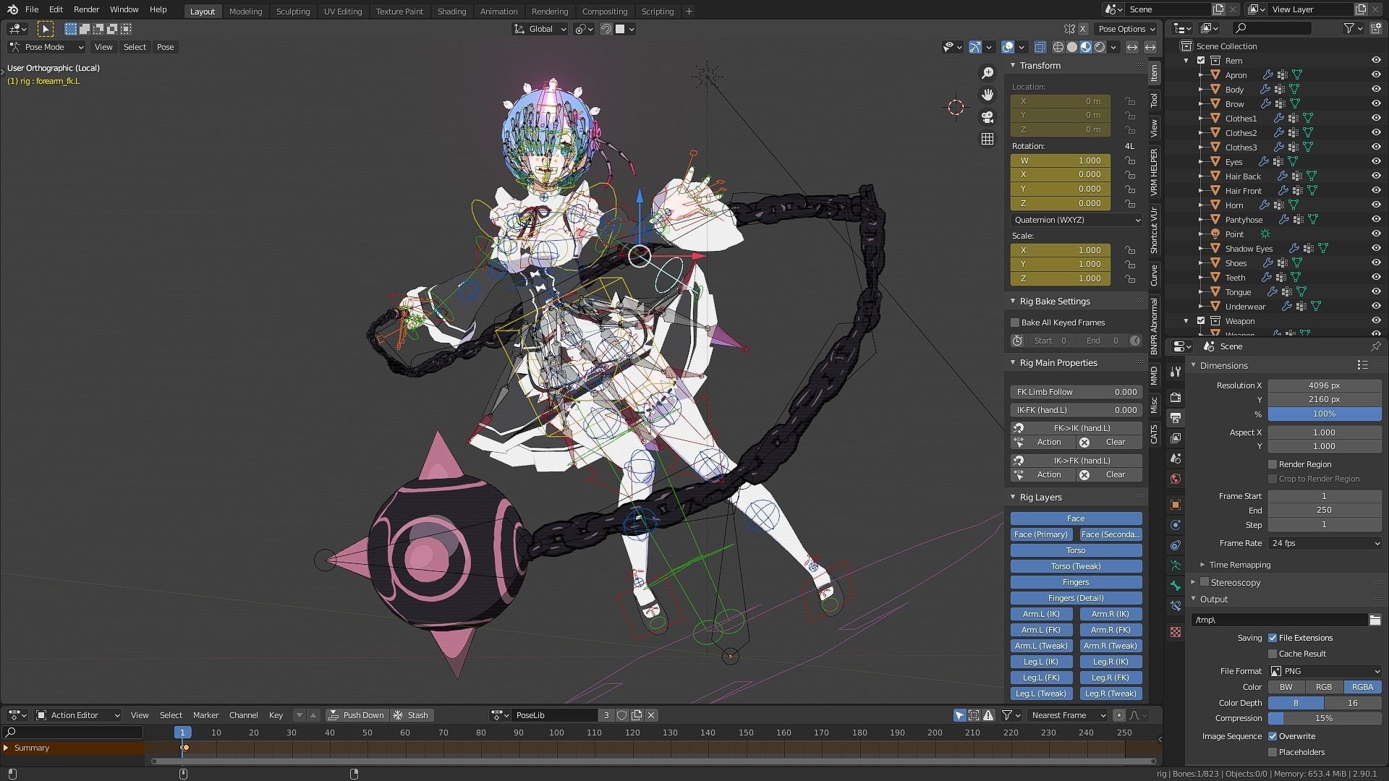Enable the Render Region checkbox
This screenshot has height=781, width=1389.
coord(1273,464)
